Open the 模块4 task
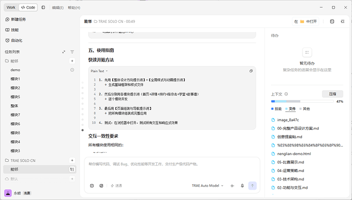Viewport: 352px width, 200px height. [15, 142]
